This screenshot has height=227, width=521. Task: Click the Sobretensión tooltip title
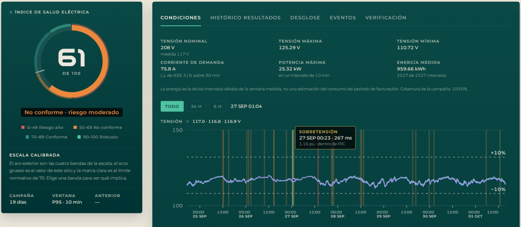pyautogui.click(x=318, y=132)
